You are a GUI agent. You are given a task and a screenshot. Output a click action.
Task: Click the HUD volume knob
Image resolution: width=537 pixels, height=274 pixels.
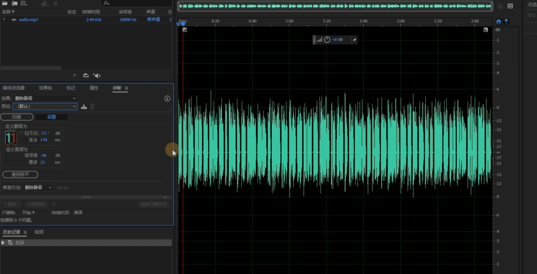[x=327, y=40]
